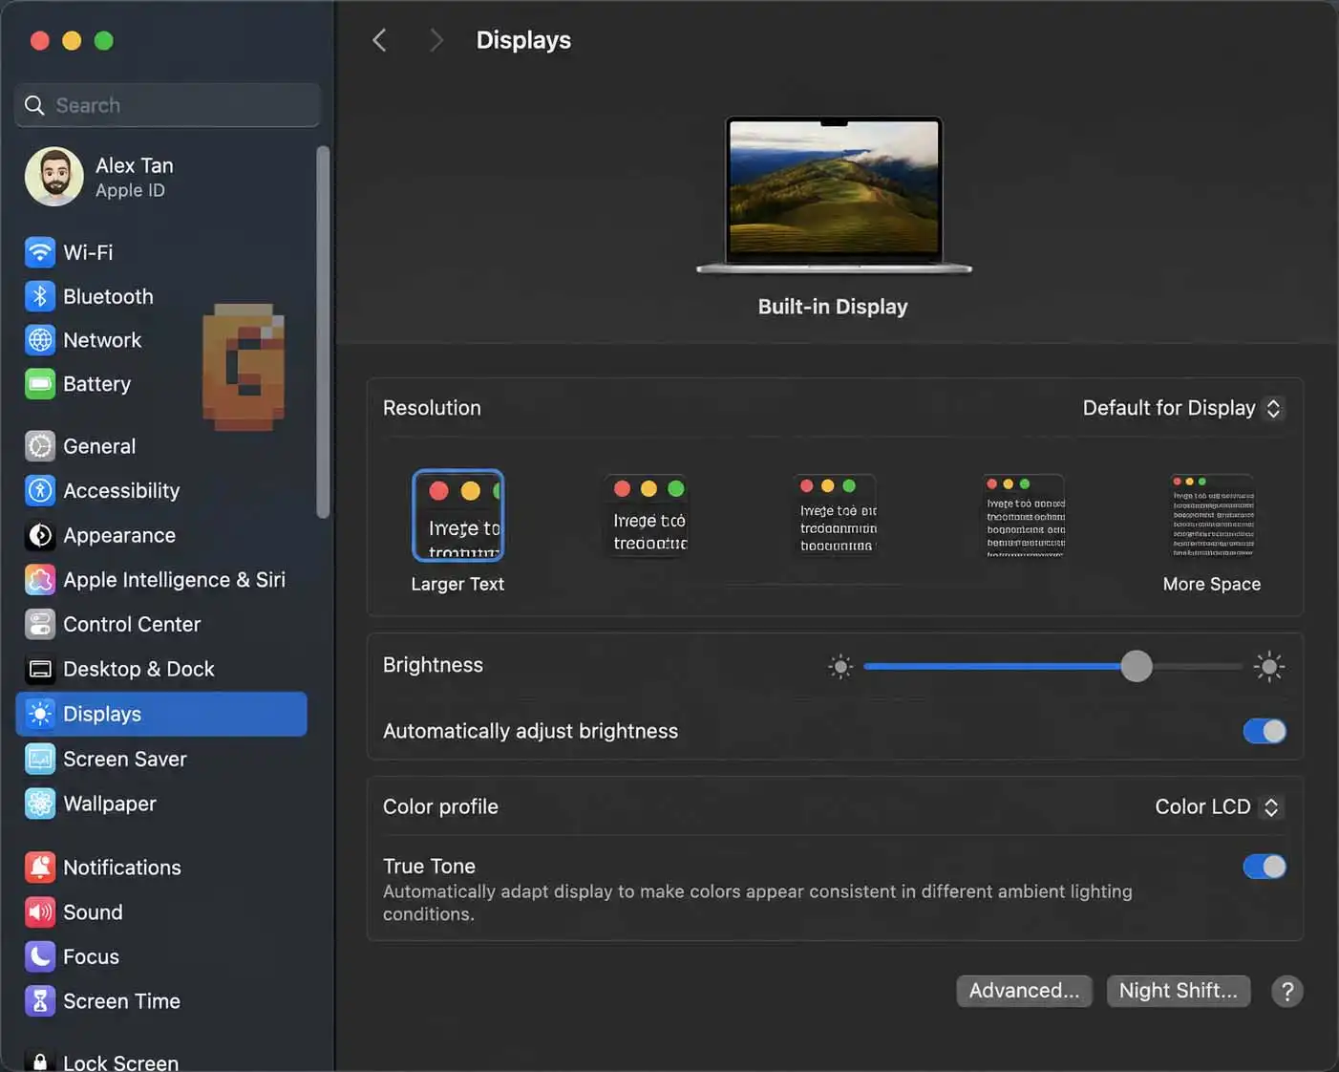Click the Appearance label in sidebar
This screenshot has width=1339, height=1072.
(x=119, y=536)
